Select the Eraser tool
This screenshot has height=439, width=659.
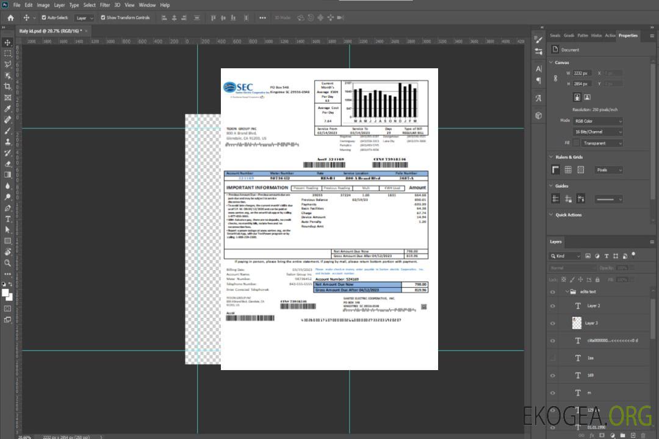[x=8, y=163]
